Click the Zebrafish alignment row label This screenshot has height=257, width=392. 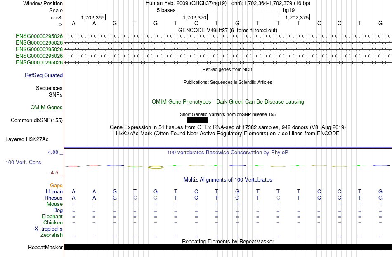[52, 235]
